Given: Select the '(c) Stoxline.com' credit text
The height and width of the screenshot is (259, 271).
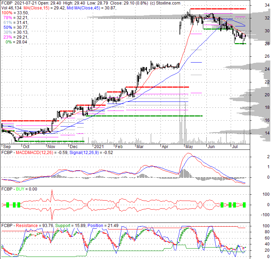Looking at the screenshot, I should coord(165,3).
